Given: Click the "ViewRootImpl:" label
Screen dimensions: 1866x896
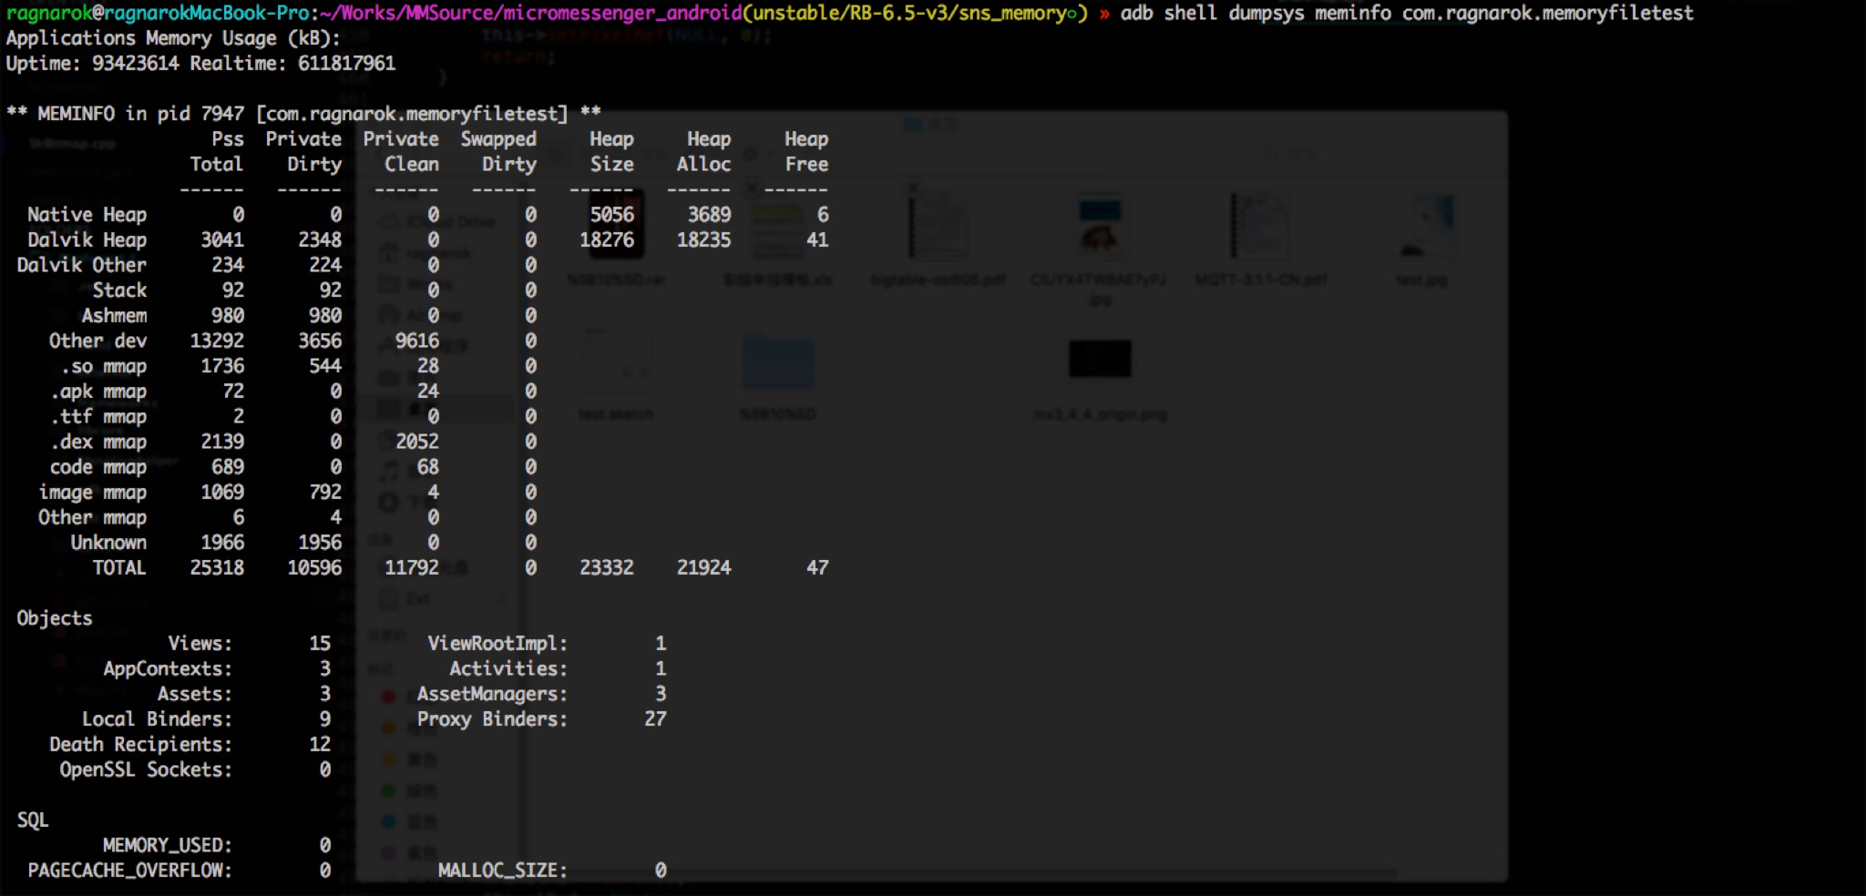Looking at the screenshot, I should 497,644.
